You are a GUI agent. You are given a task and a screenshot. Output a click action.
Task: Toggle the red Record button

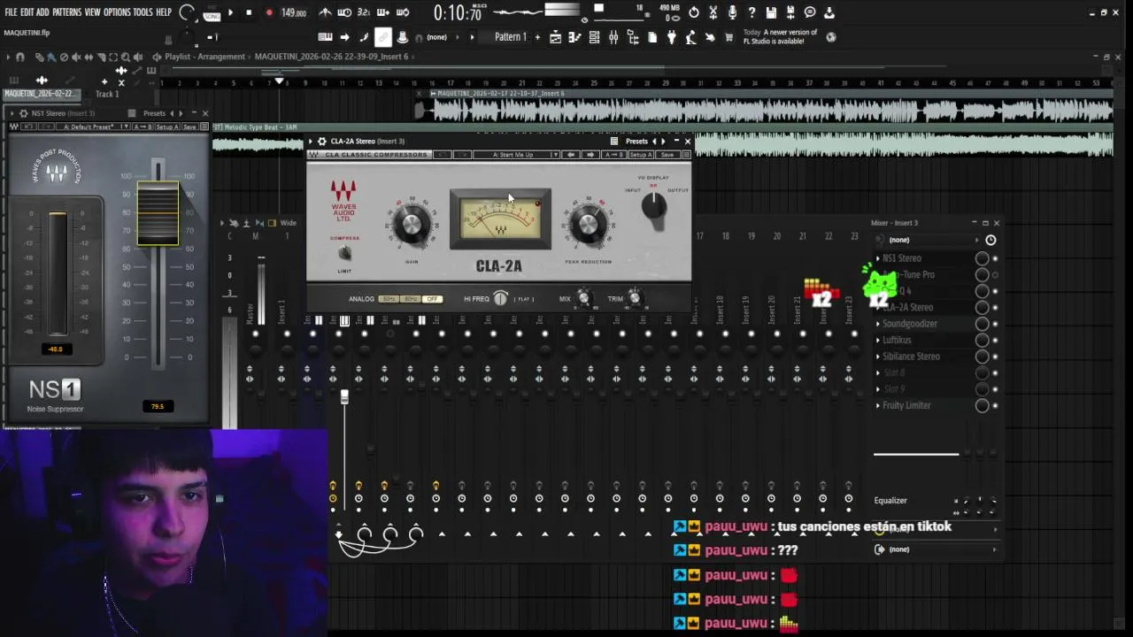[269, 12]
